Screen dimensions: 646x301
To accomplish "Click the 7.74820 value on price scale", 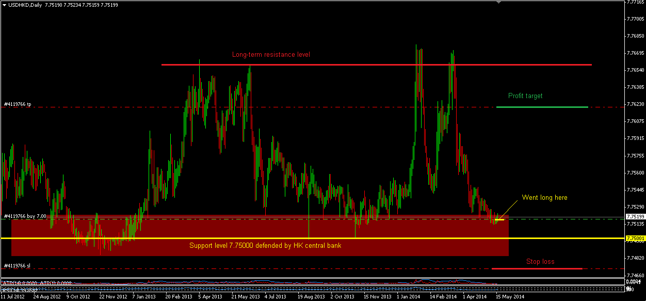I will (x=635, y=258).
